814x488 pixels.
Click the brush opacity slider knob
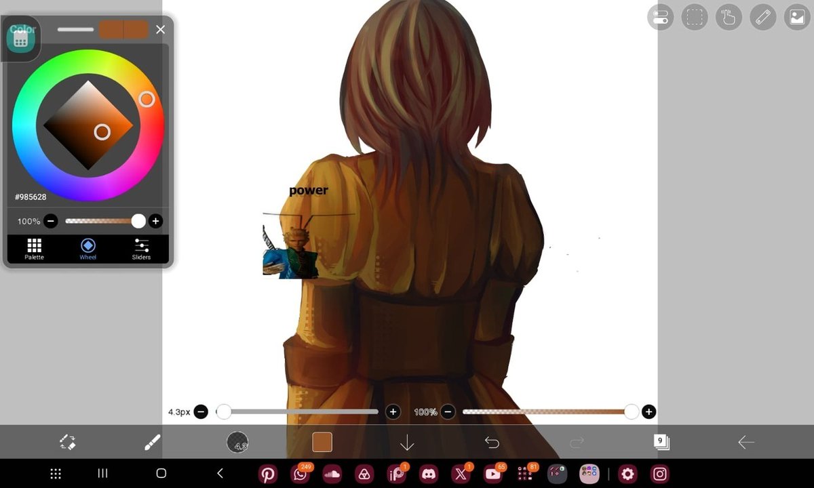coord(632,411)
